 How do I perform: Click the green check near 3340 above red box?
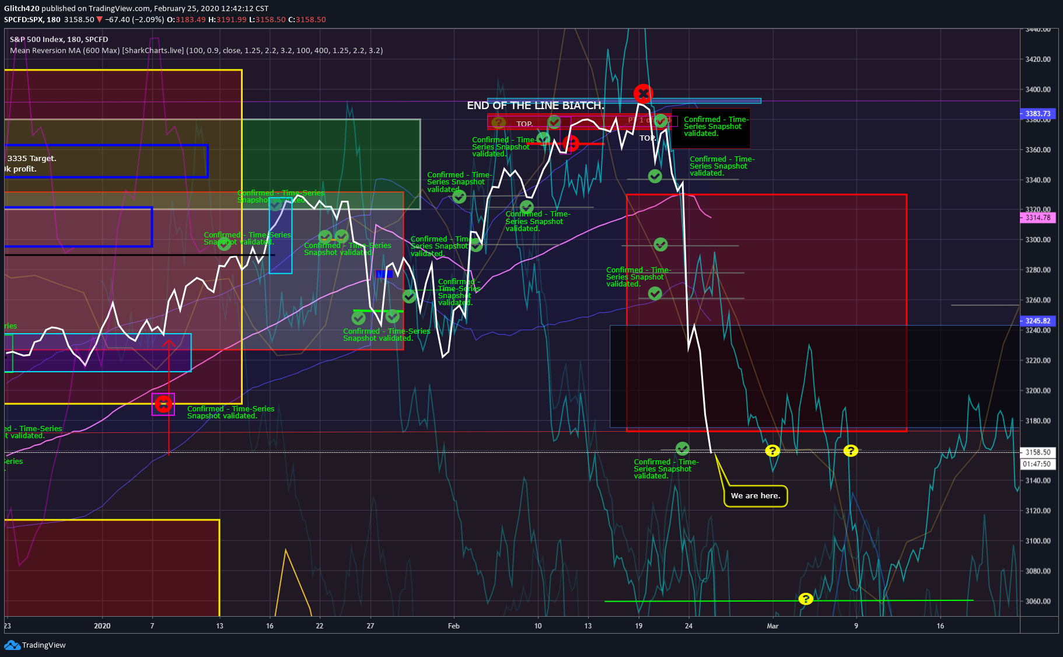(655, 176)
